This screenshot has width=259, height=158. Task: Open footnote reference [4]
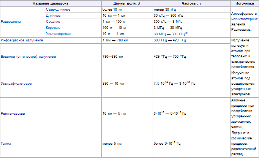click(186, 33)
